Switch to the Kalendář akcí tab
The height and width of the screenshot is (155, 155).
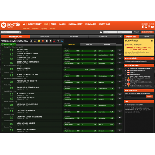[103, 37]
